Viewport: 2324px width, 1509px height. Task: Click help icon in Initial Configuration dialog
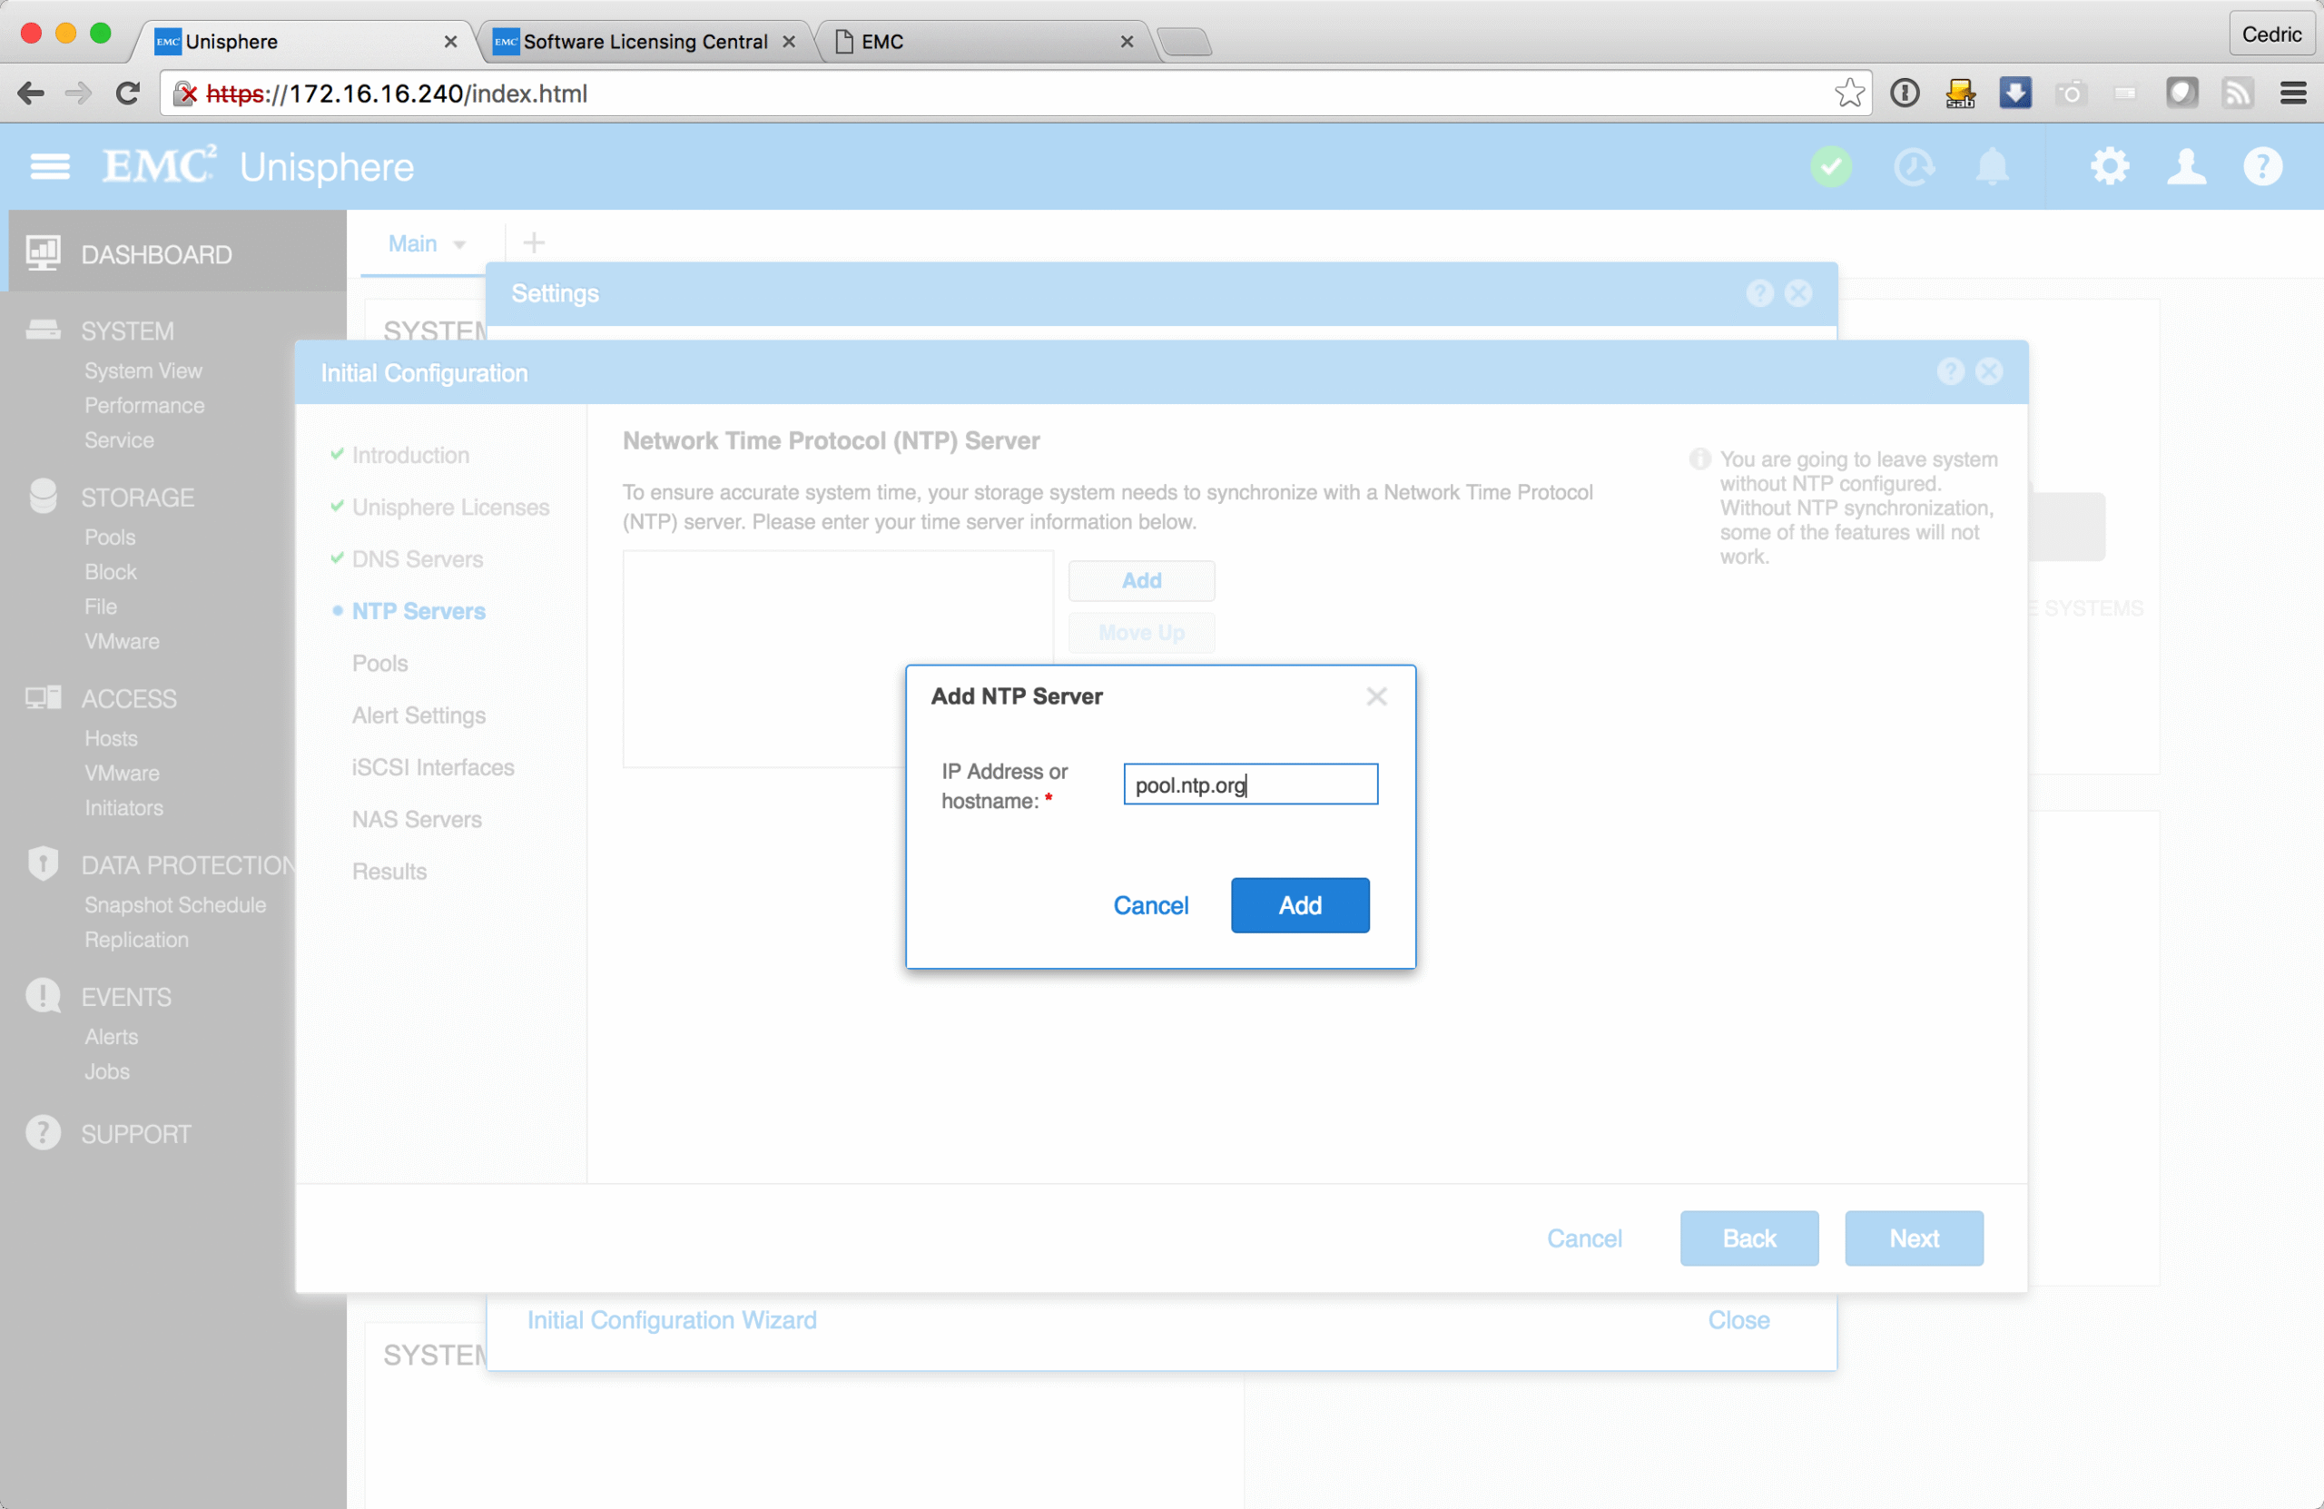click(1950, 371)
